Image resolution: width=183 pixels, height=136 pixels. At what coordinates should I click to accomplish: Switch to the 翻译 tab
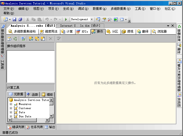[143, 32]
